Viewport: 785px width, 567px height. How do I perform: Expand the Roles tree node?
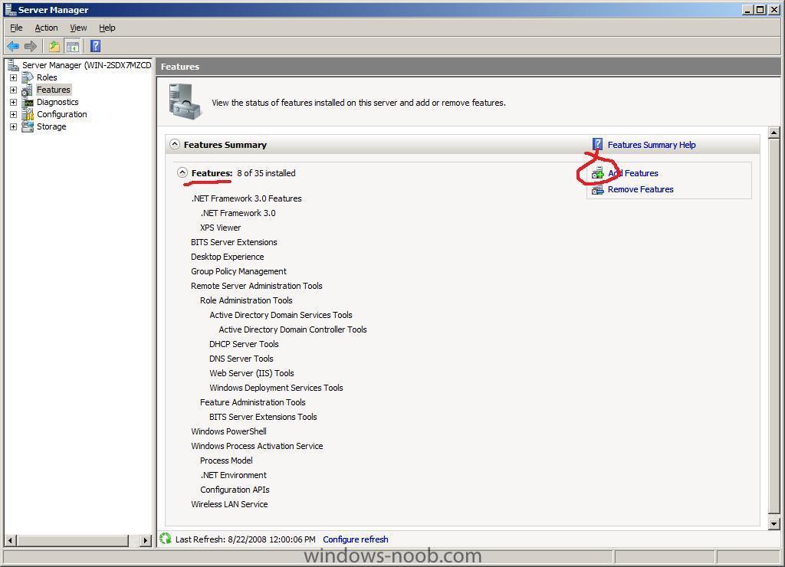point(14,77)
